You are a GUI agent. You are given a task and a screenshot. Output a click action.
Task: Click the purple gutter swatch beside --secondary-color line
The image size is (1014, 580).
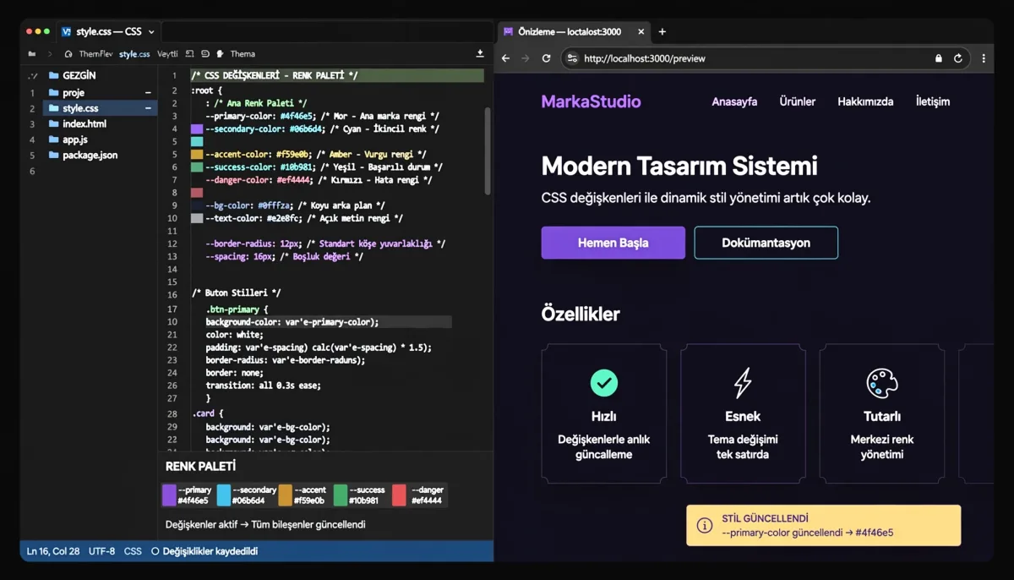click(197, 129)
